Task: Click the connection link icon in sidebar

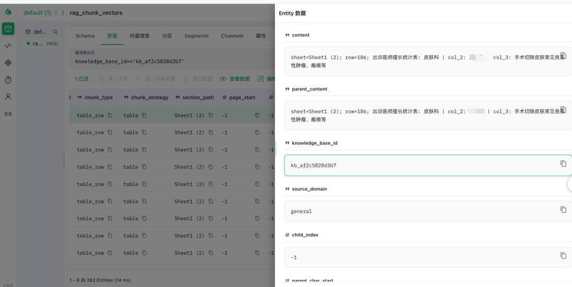Action: (8, 114)
